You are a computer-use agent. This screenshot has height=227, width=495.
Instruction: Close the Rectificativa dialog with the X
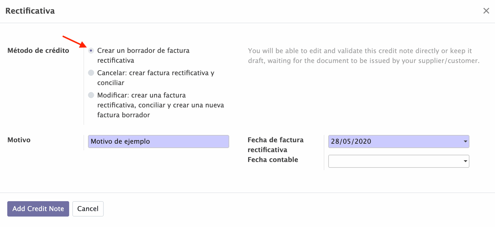coord(486,11)
